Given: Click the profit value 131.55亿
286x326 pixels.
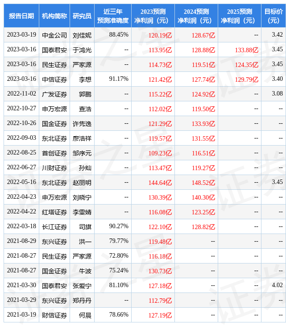Looking at the screenshot, I should coord(203,138).
